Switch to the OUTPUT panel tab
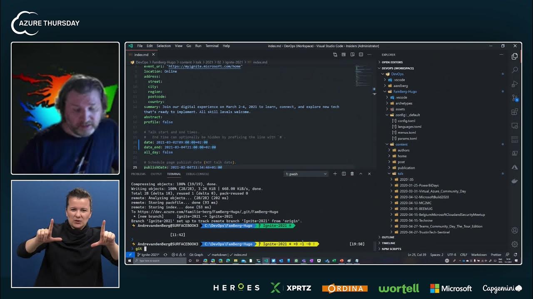This screenshot has width=533, height=299. click(156, 174)
